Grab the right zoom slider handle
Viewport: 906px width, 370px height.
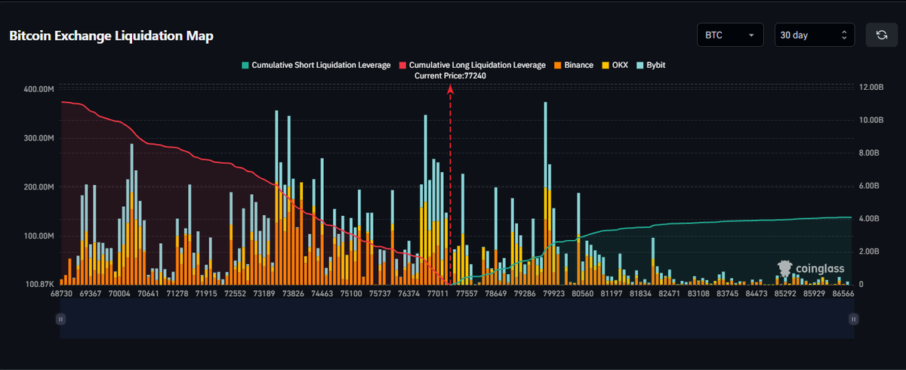(853, 319)
